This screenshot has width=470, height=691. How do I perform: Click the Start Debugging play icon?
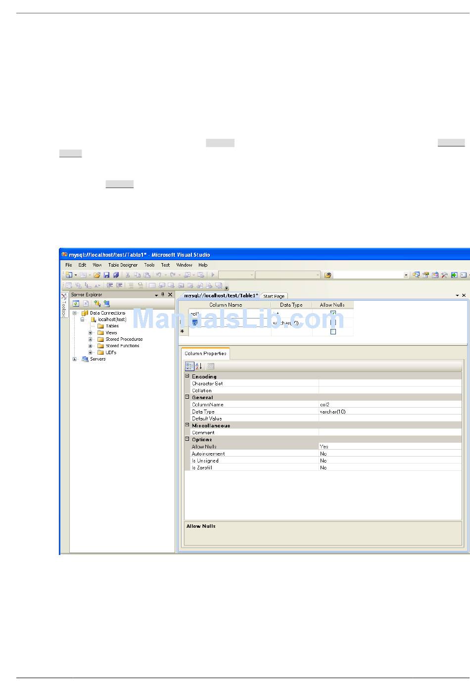(x=213, y=275)
